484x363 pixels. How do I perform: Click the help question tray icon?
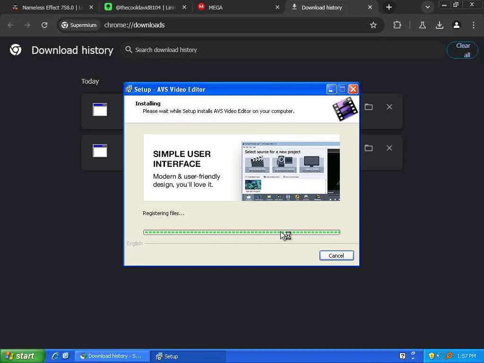pos(402,356)
